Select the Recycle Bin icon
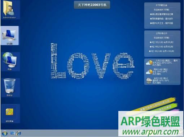 coord(10,87)
